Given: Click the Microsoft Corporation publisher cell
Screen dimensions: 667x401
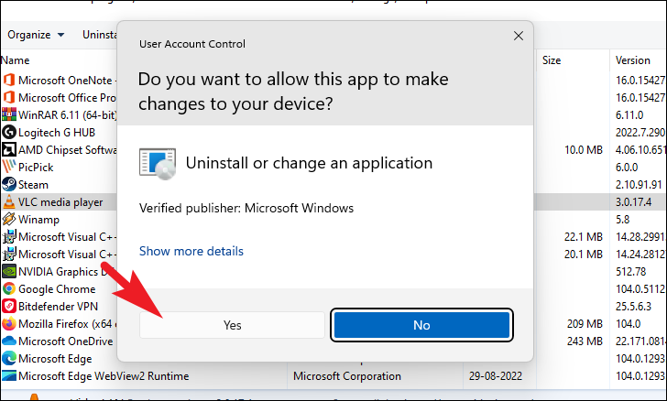Looking at the screenshot, I should (347, 376).
